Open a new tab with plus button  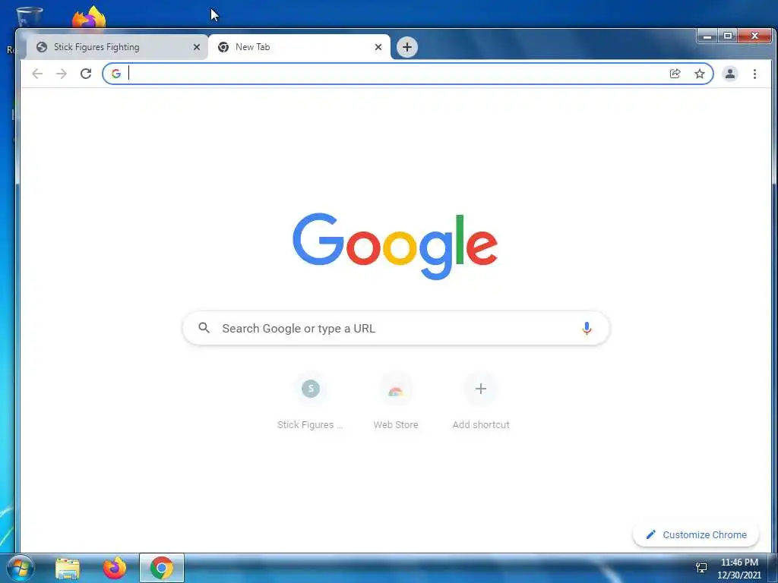[x=407, y=47]
